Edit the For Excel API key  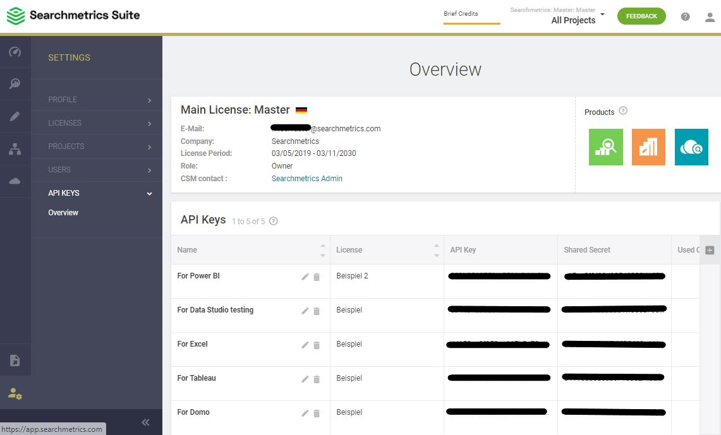click(x=305, y=345)
